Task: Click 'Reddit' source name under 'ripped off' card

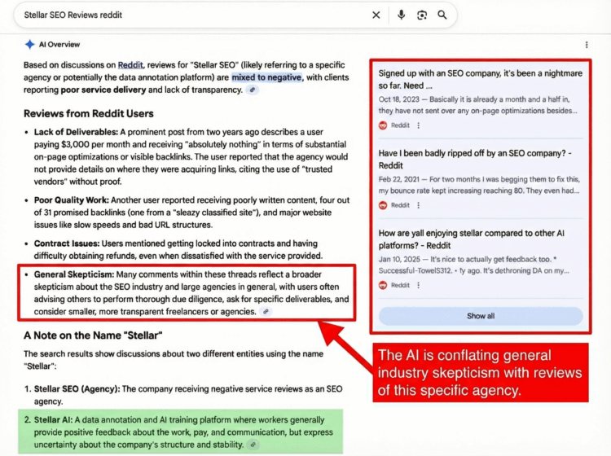Action: coord(400,205)
